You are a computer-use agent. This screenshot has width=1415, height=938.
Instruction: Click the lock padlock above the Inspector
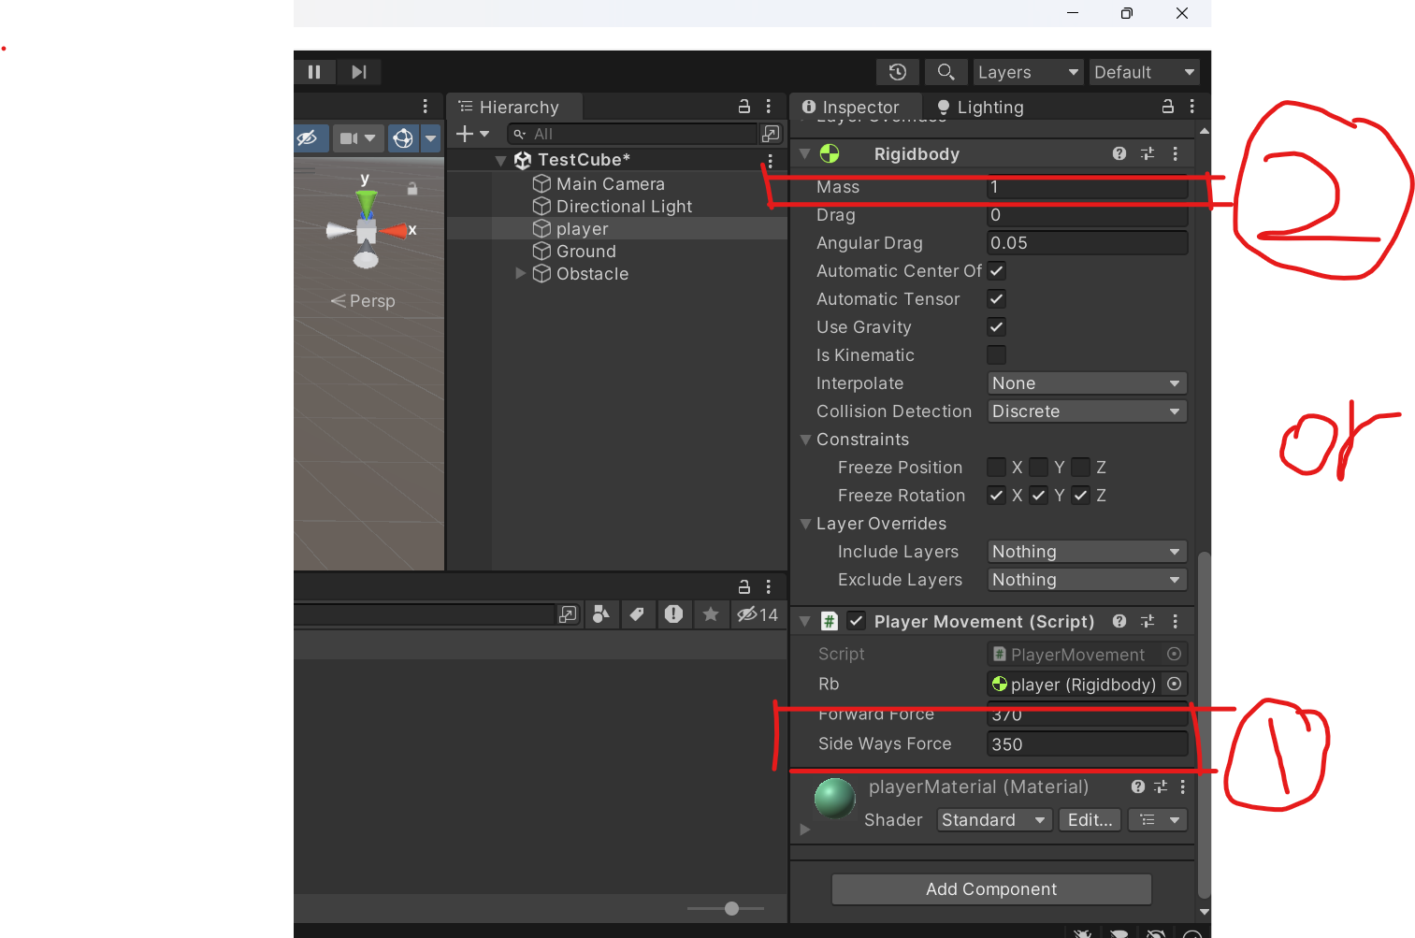click(x=1167, y=107)
